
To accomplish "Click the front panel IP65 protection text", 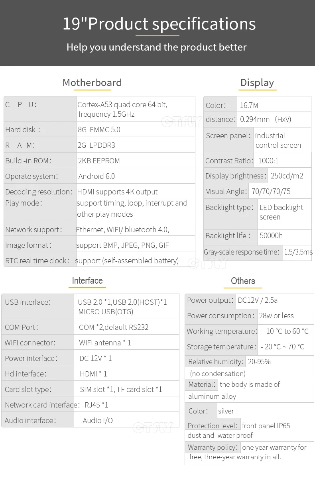I will coord(266,425).
